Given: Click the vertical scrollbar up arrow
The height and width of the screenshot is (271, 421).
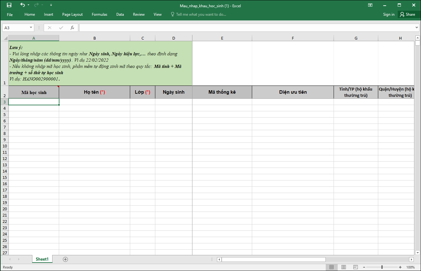Looking at the screenshot, I should coord(418,38).
